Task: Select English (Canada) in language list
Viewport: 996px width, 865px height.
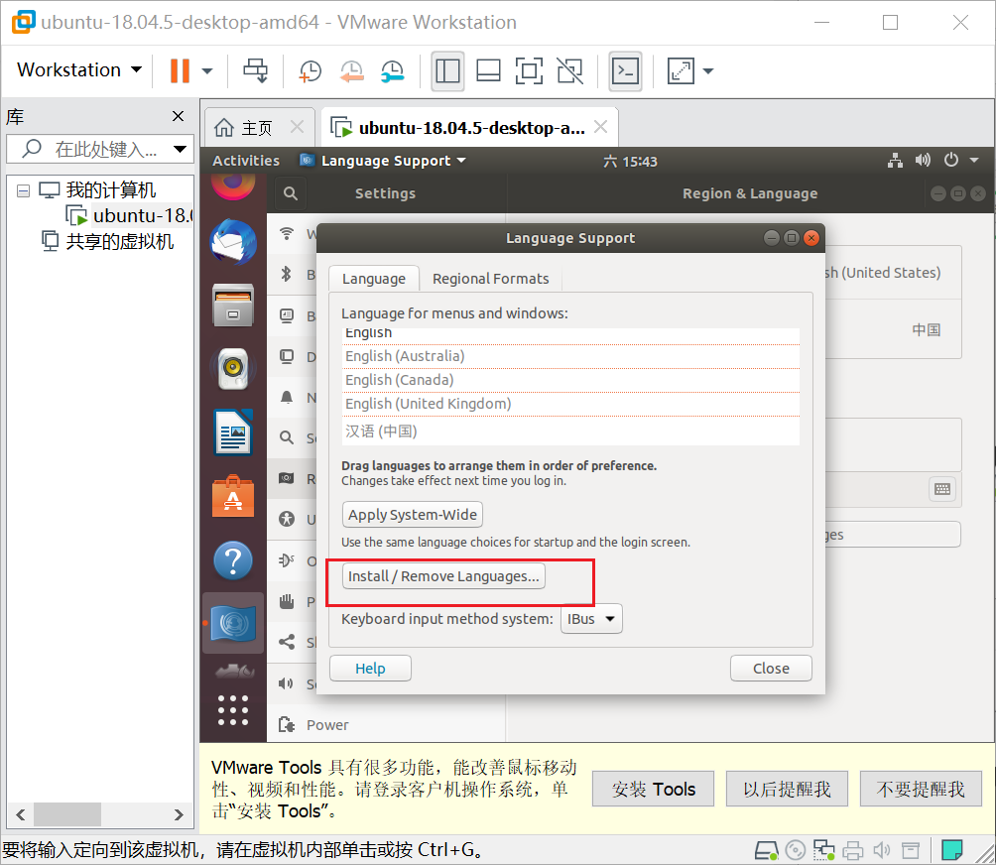Action: [x=570, y=380]
